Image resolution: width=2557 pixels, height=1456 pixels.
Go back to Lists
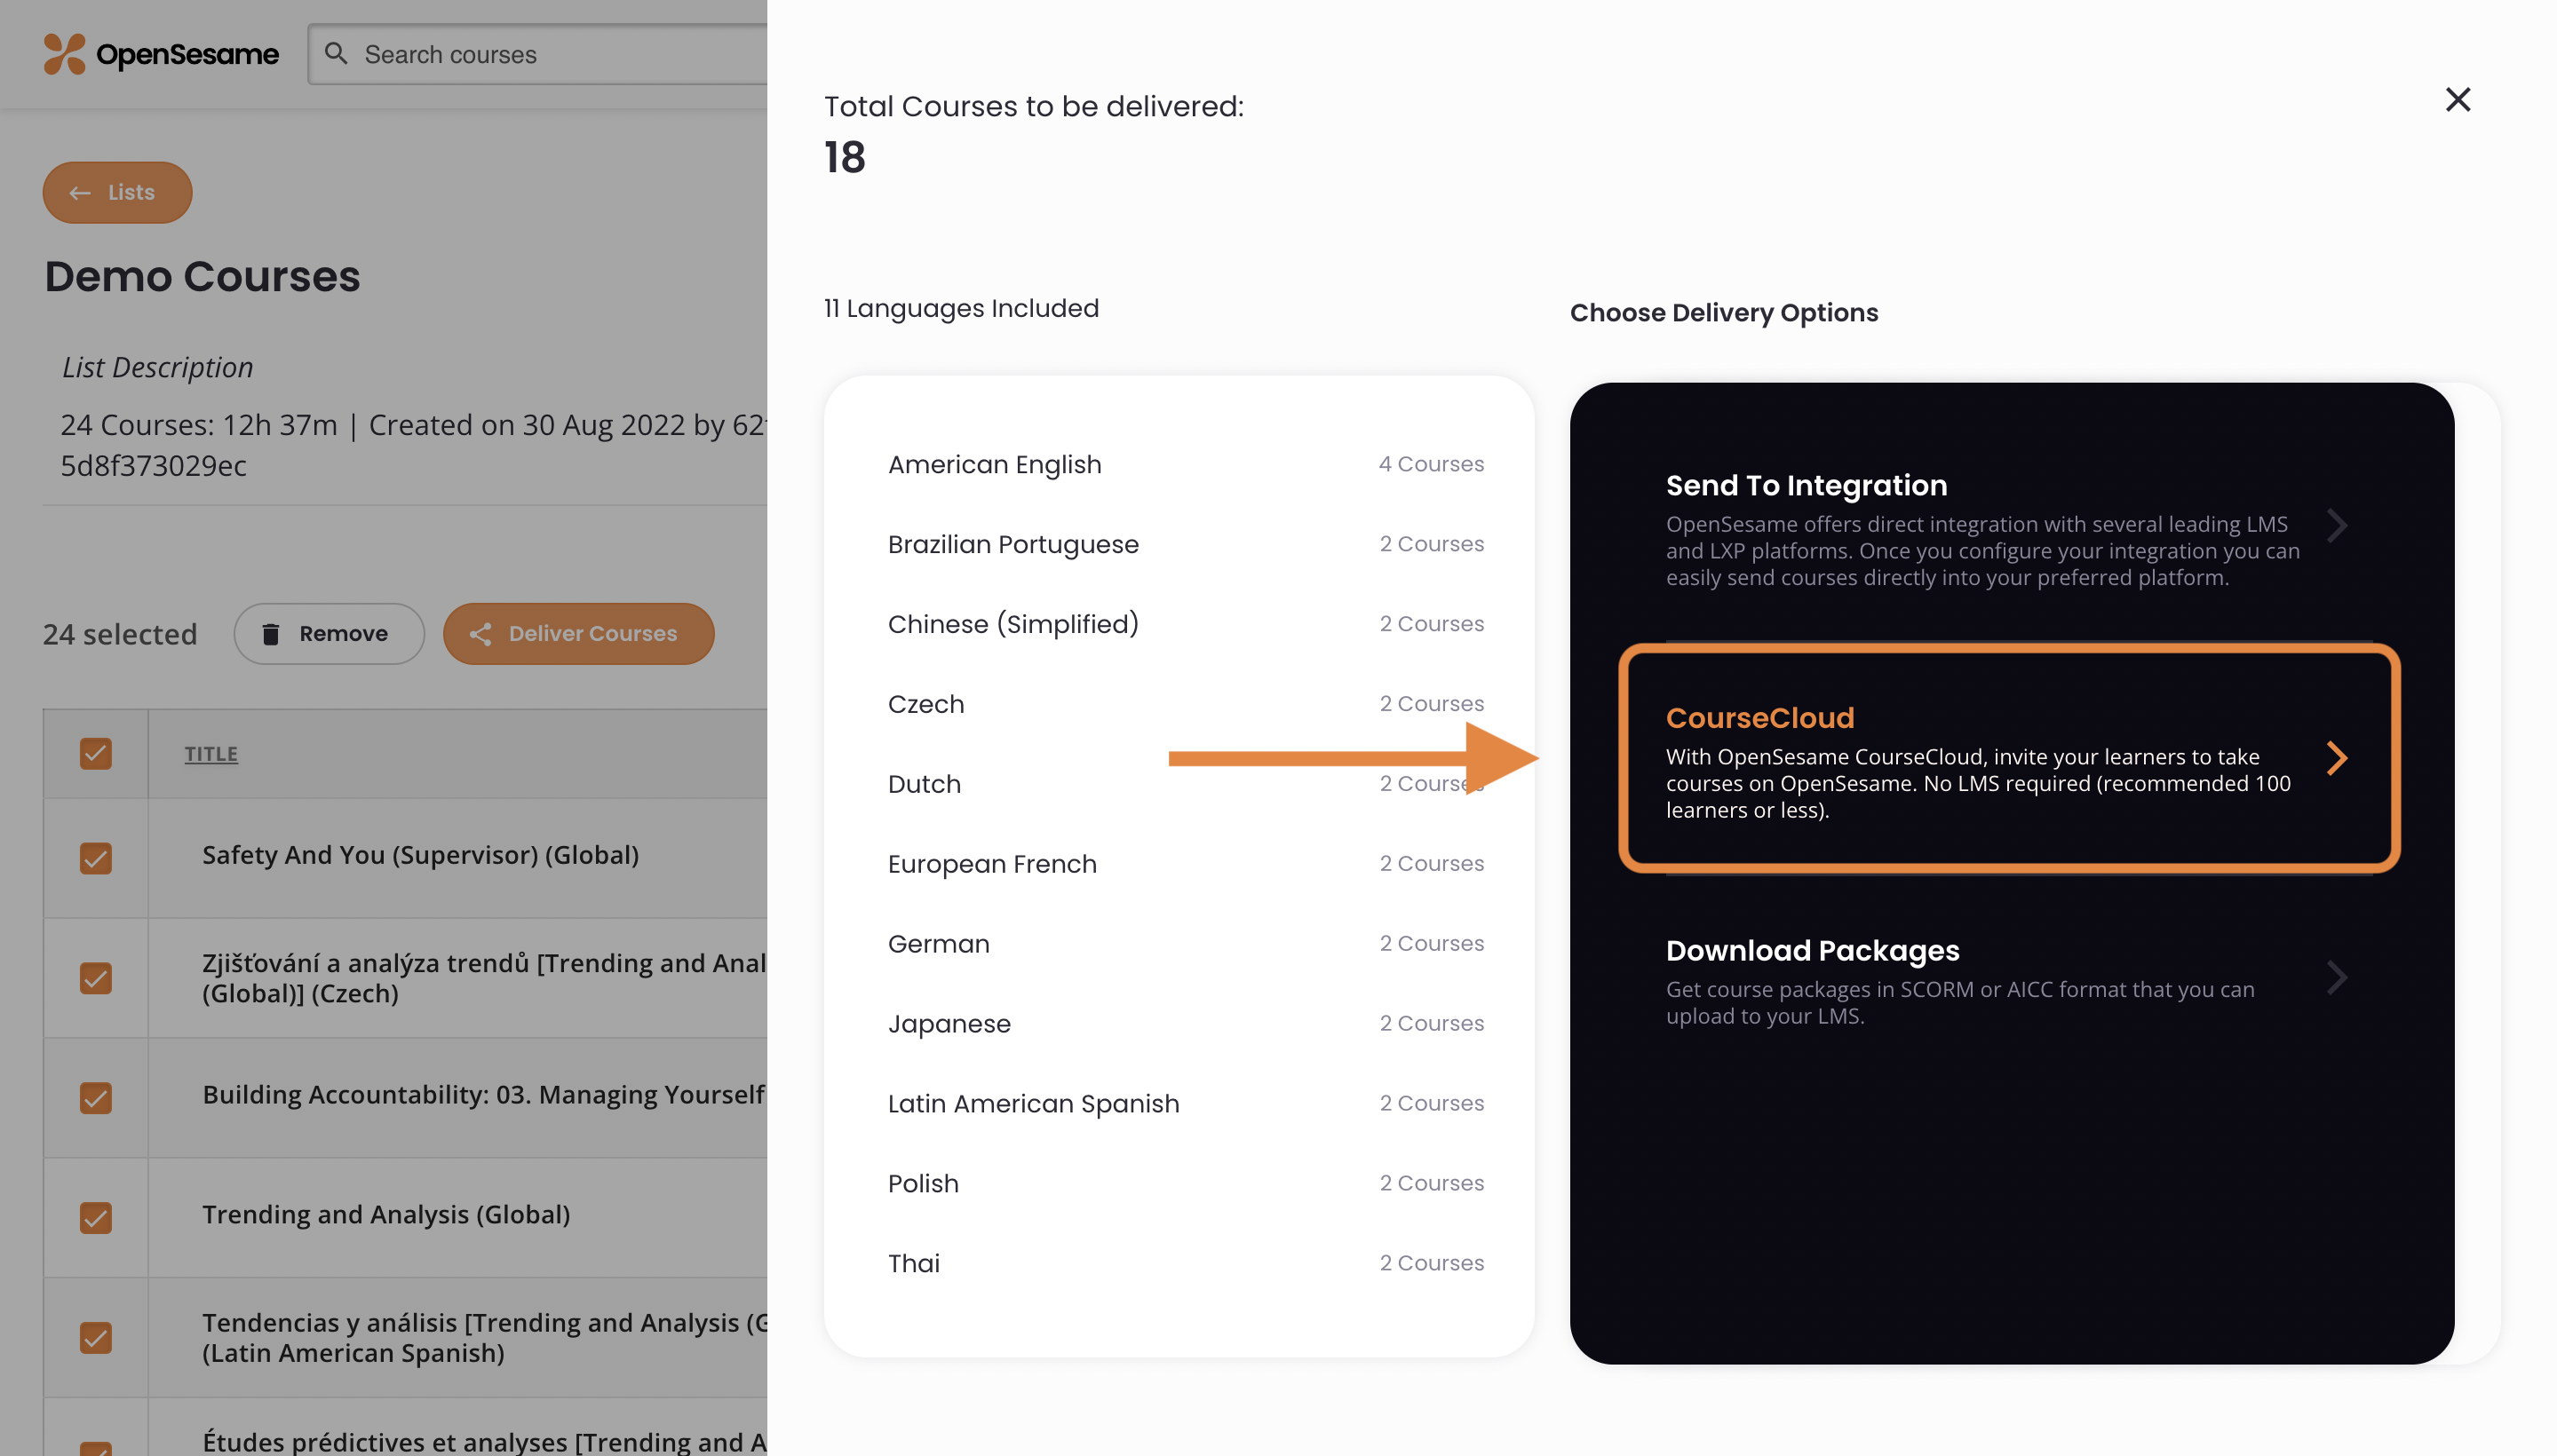coord(117,192)
